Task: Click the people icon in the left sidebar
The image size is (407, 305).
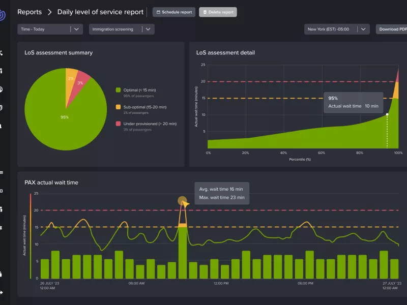Action: 1,125
